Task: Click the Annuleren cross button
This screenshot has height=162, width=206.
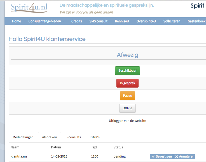Action: (x=184, y=156)
